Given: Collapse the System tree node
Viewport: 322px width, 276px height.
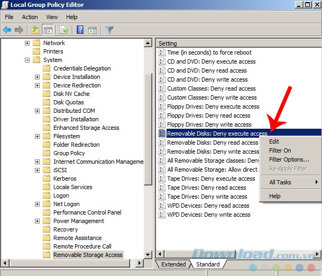Looking at the screenshot, I should (x=27, y=60).
